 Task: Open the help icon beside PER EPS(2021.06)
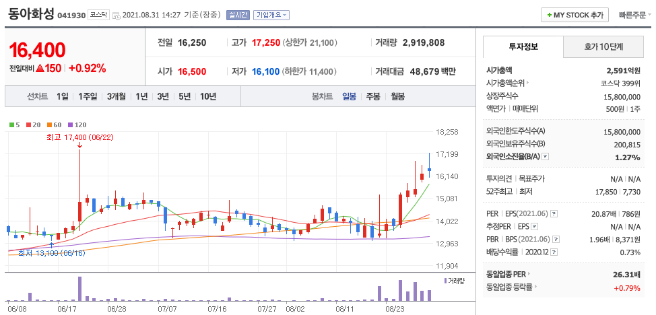554,214
